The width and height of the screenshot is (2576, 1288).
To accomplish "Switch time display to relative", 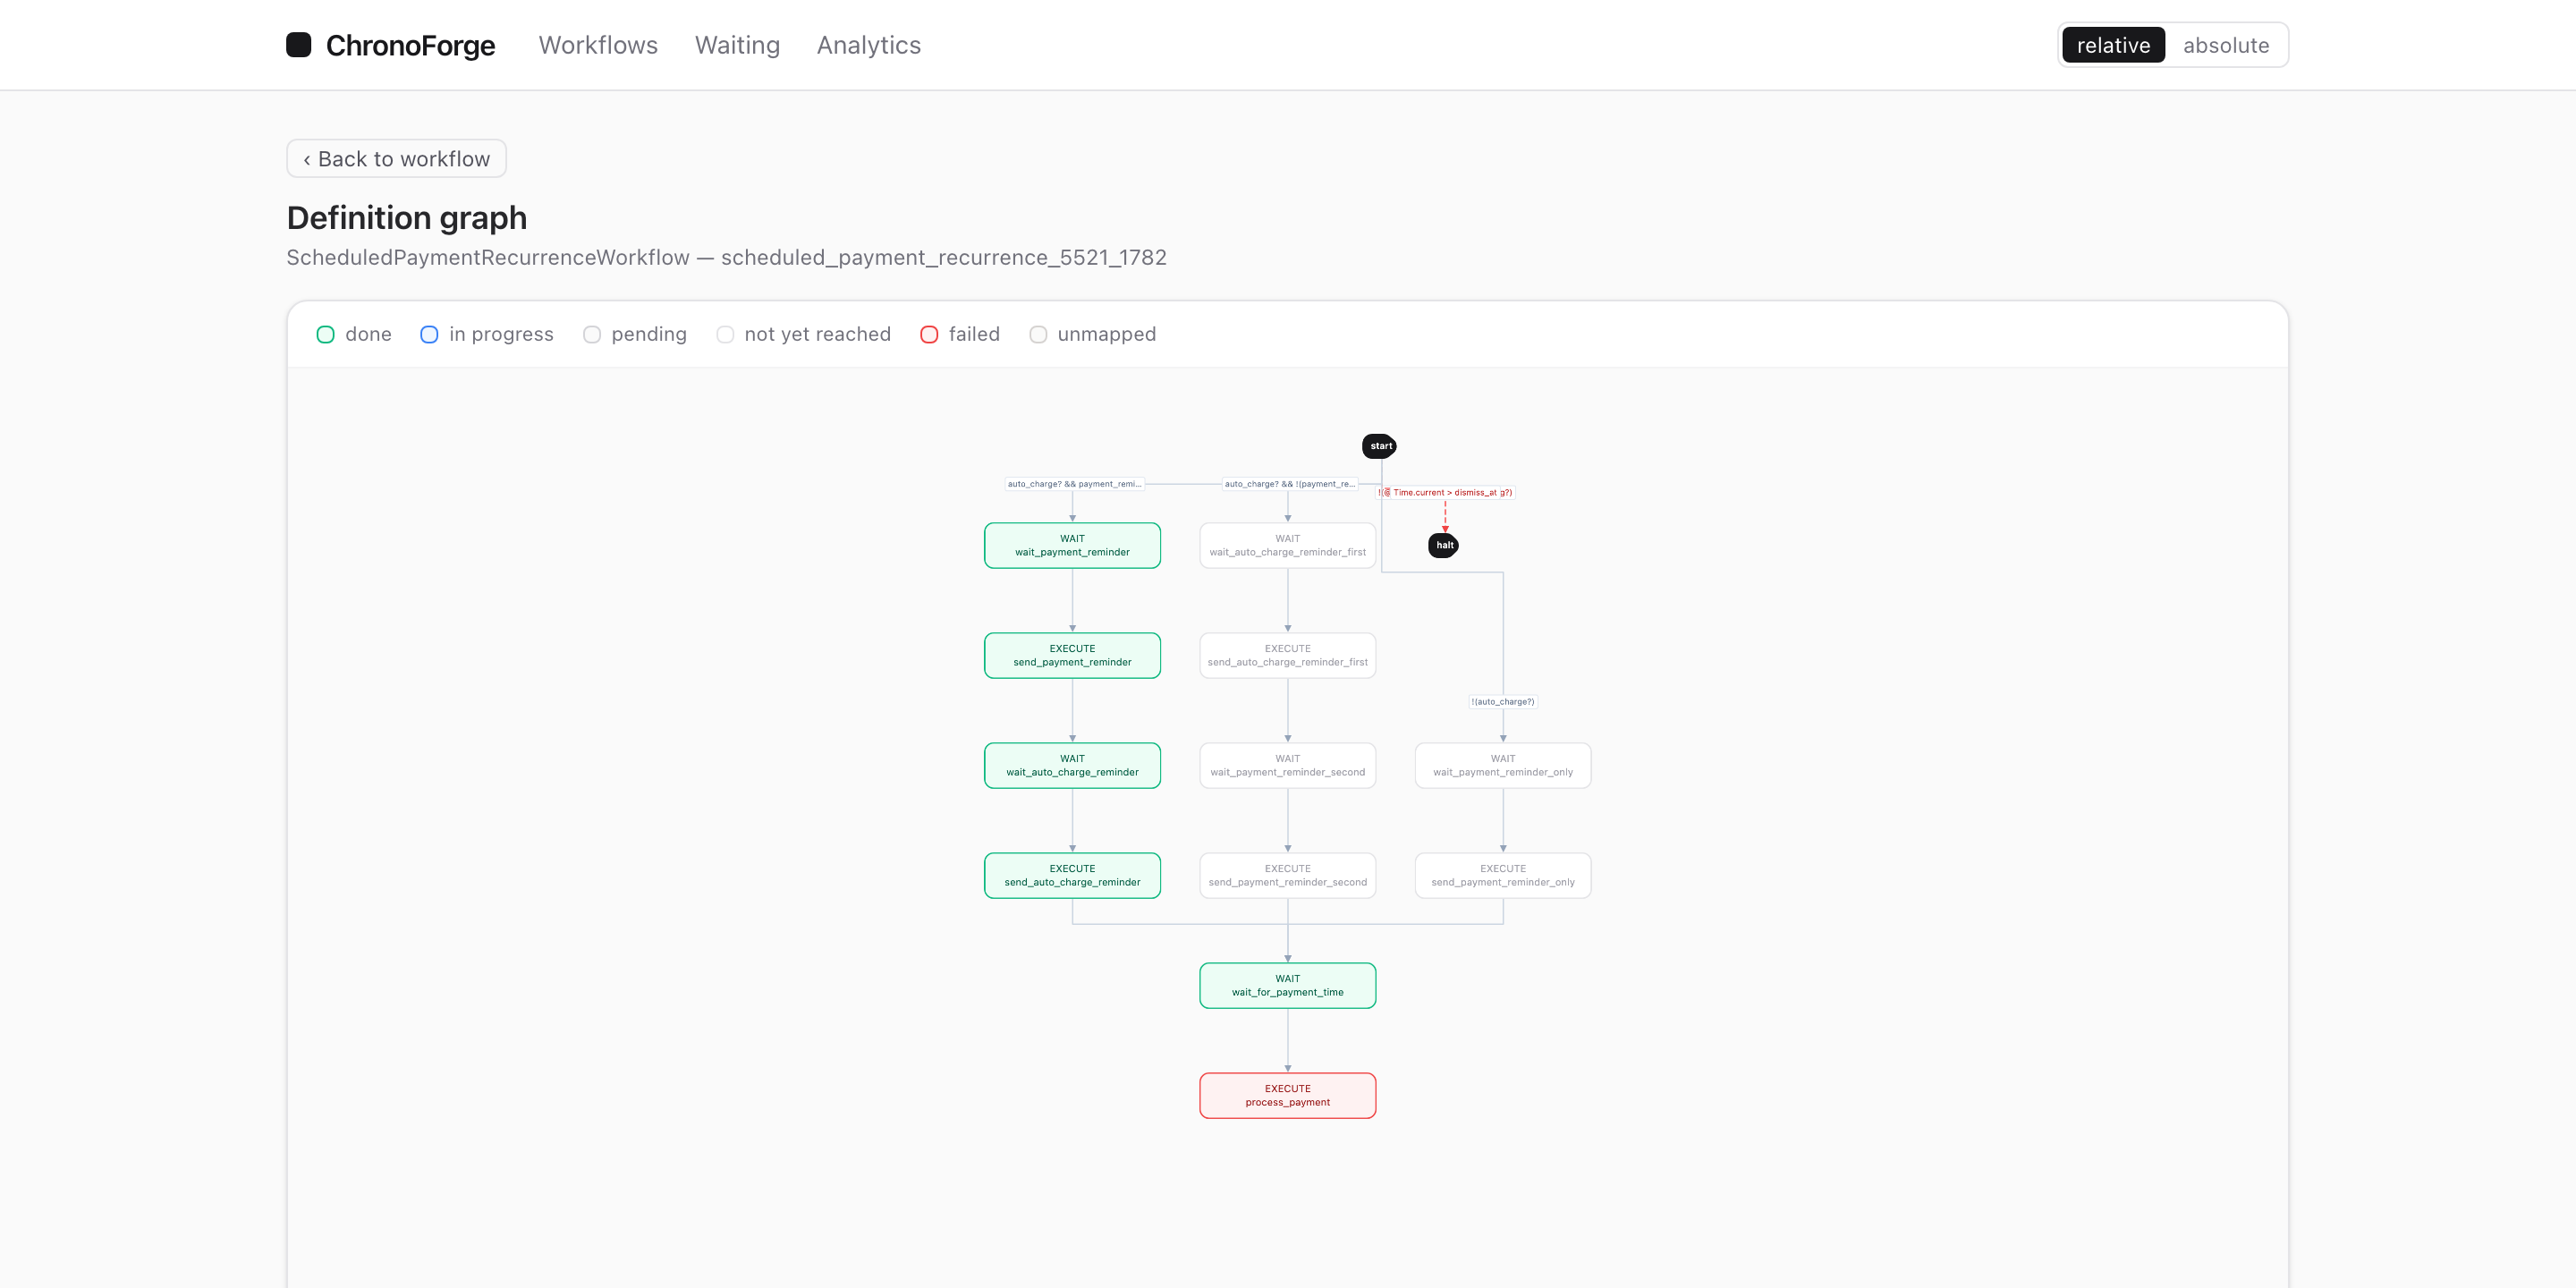I will tap(2113, 45).
